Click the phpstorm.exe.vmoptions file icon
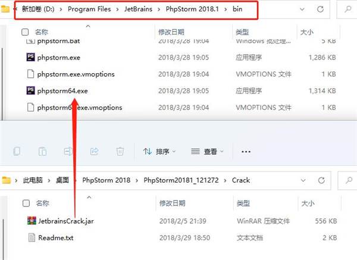 point(30,74)
